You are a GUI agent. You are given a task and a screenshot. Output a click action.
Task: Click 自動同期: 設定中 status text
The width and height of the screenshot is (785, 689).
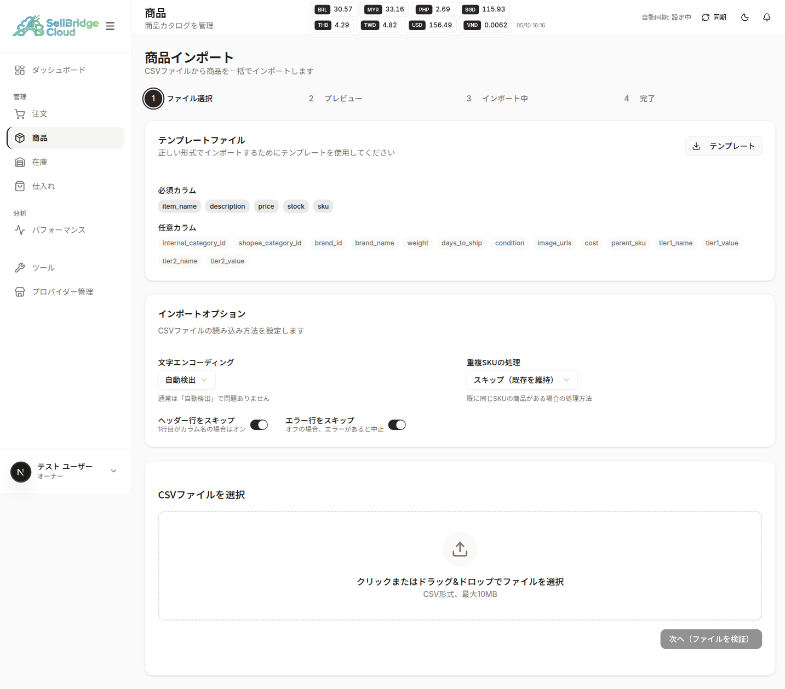click(x=666, y=18)
